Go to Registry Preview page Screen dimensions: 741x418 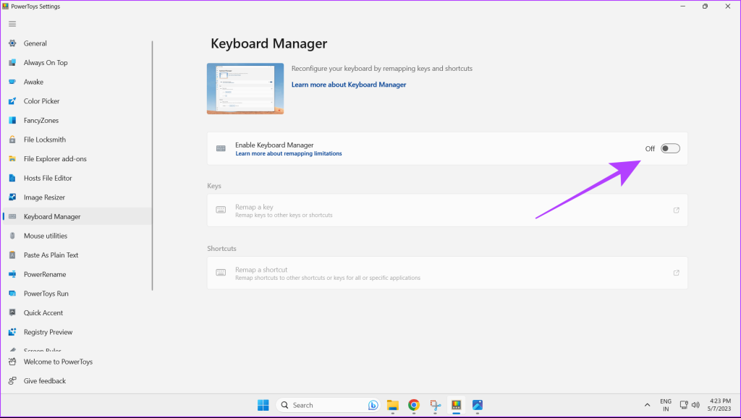click(77, 332)
